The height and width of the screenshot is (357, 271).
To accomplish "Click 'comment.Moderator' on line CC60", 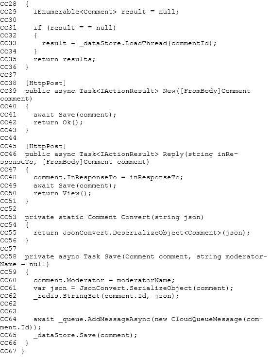I will pyautogui.click(x=69, y=280).
